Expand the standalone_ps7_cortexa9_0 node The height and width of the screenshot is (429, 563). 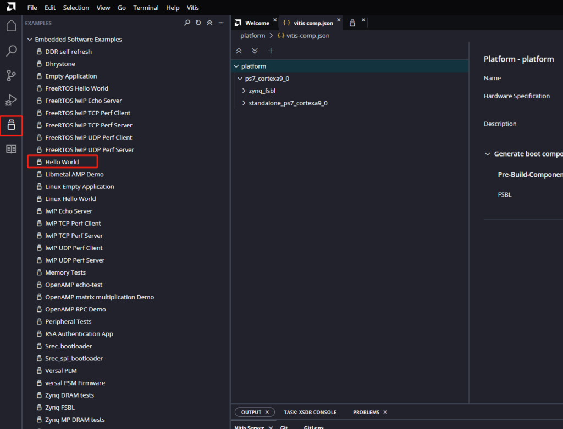point(244,103)
